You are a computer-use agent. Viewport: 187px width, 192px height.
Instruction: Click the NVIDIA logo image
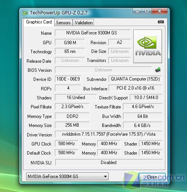pos(148,46)
